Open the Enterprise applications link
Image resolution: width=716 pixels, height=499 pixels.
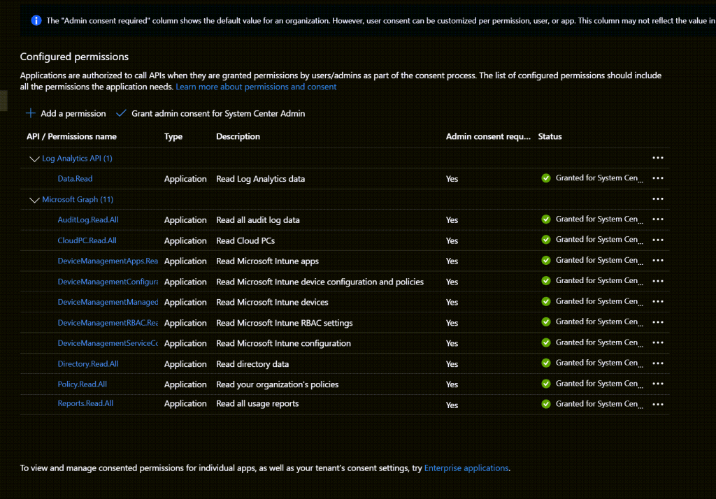click(x=466, y=468)
